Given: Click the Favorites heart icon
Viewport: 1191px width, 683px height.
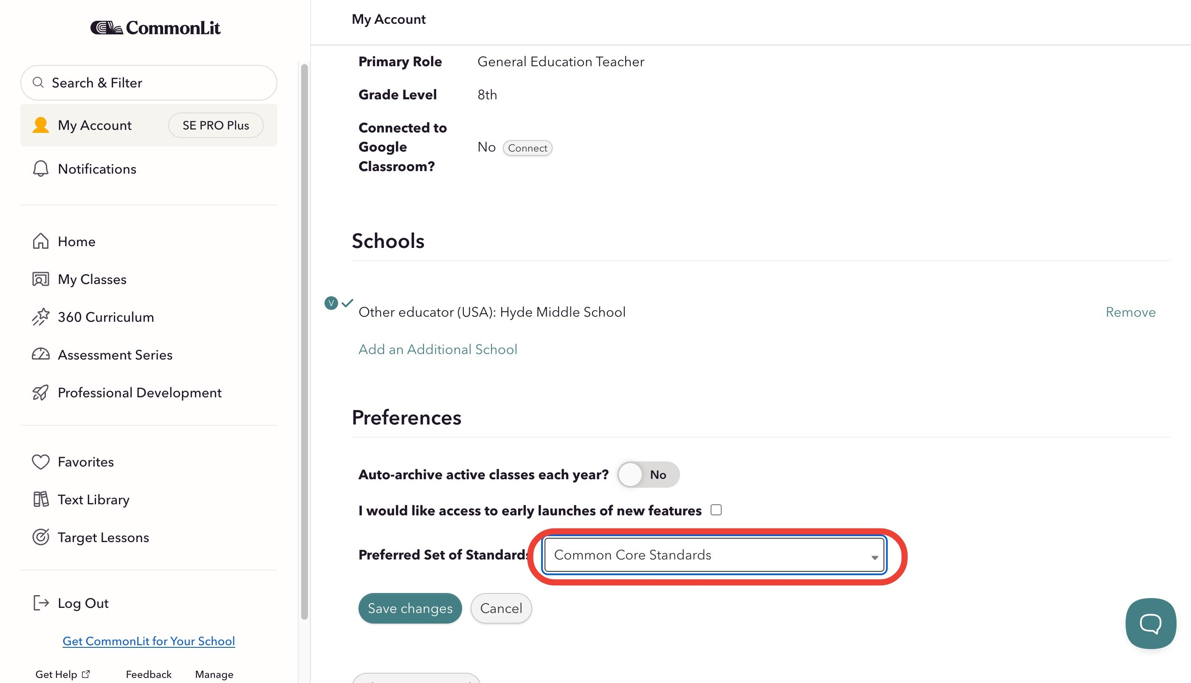Looking at the screenshot, I should coord(41,461).
